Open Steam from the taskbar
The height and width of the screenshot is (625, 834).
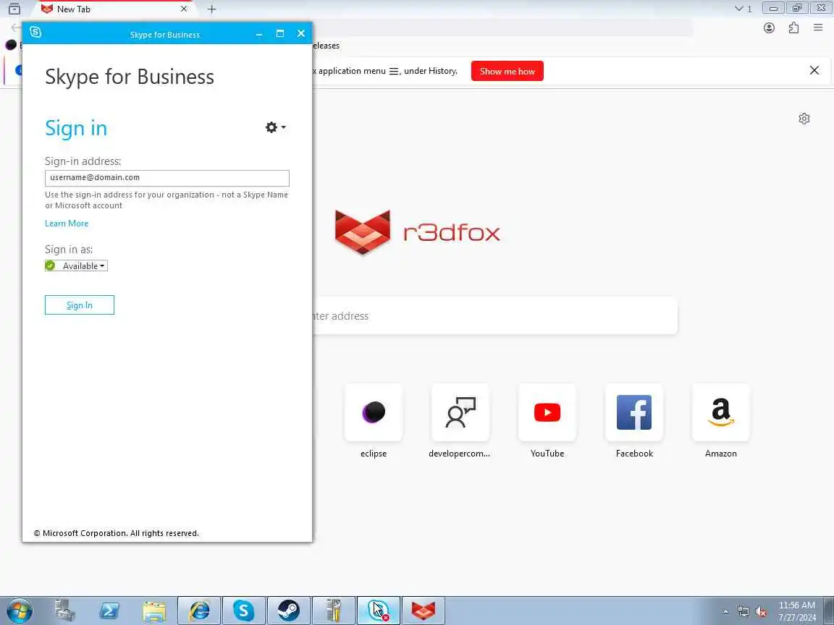pyautogui.click(x=289, y=611)
